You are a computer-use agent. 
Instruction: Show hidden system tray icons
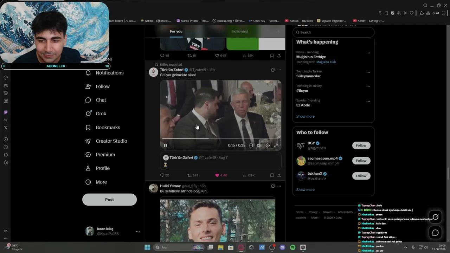pos(405,247)
